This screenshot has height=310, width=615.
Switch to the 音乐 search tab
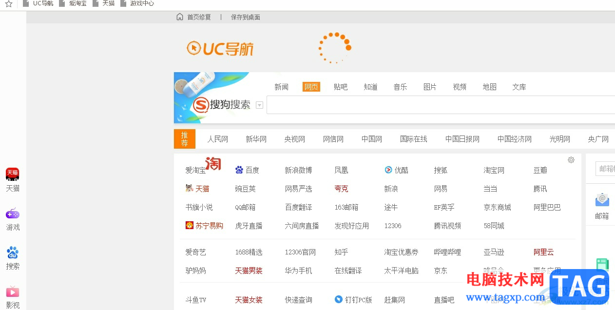point(400,87)
